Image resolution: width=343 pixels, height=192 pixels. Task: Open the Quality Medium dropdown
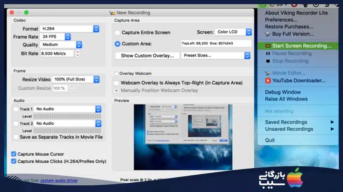pyautogui.click(x=61, y=45)
